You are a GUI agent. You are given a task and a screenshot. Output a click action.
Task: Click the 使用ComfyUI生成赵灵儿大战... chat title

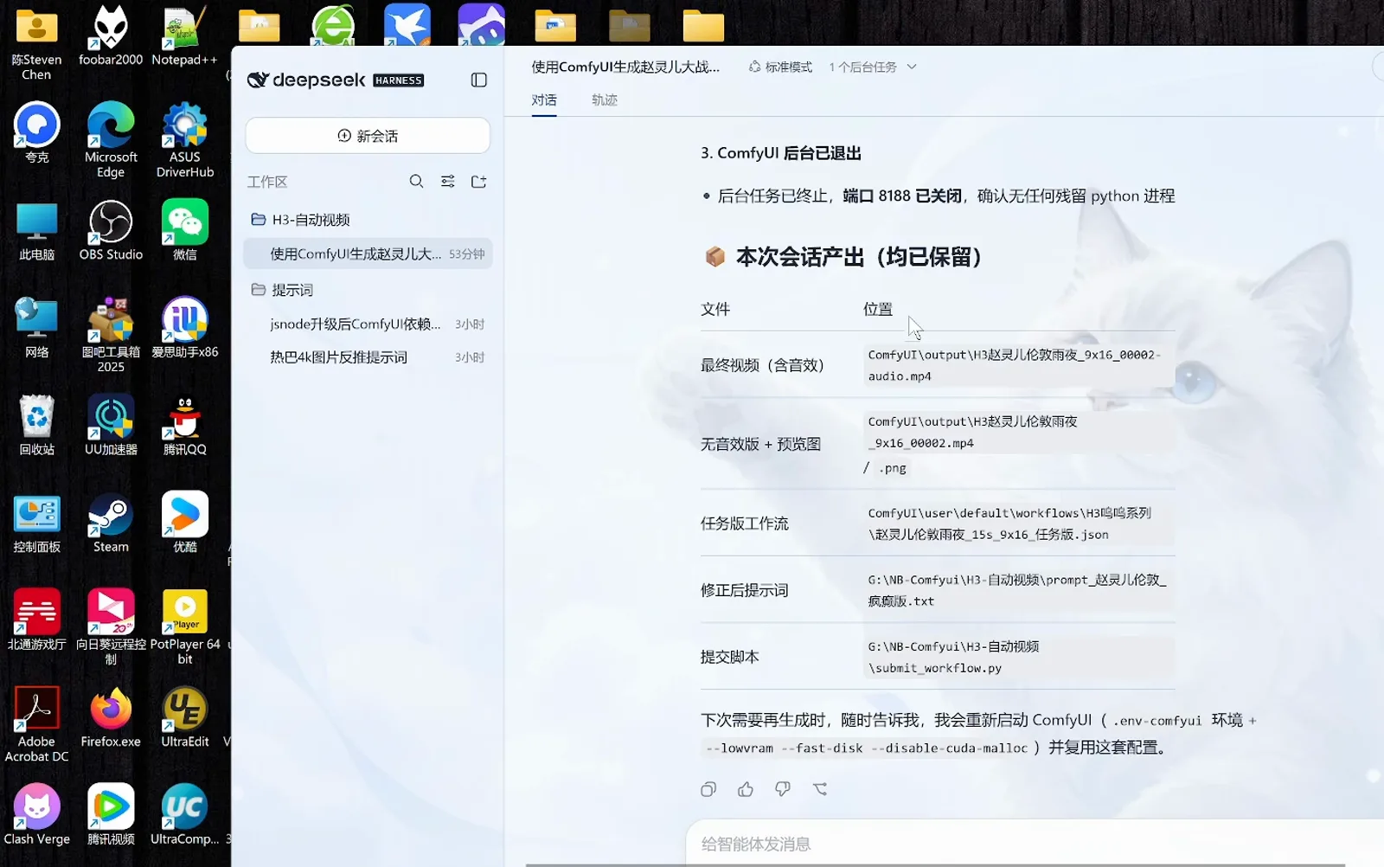(625, 67)
